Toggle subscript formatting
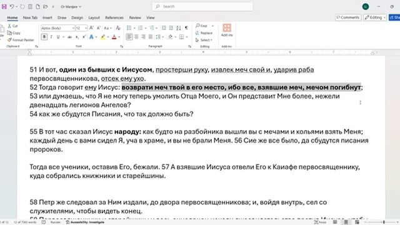Viewport: 400px width, 225px height. point(77,37)
